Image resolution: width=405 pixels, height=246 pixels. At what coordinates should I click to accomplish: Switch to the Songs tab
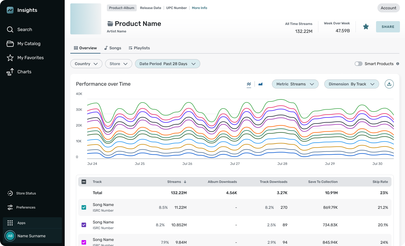[113, 48]
